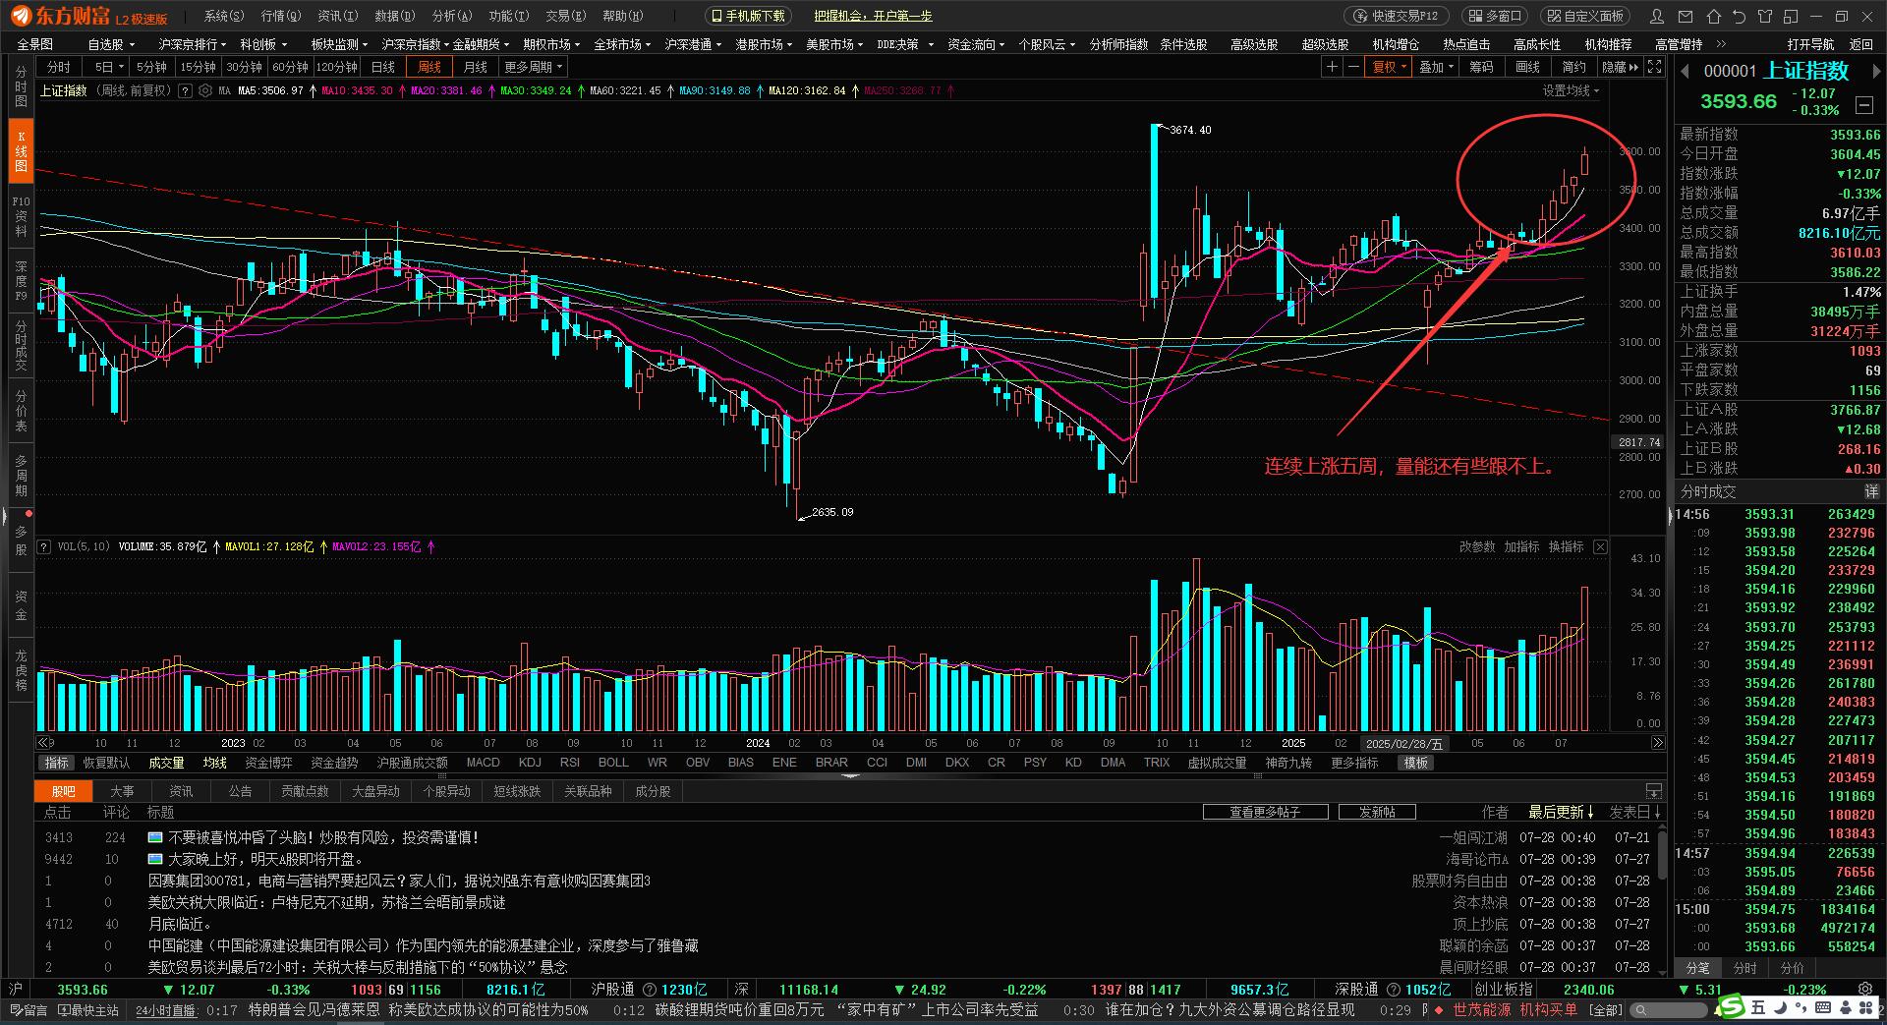
Task: Expand more toolbar items chevron after 高管增持
Action: pos(1723,44)
